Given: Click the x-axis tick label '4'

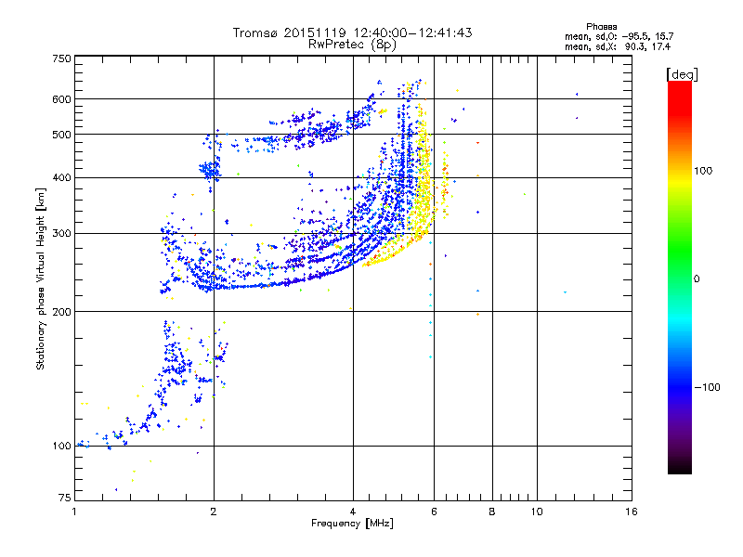Looking at the screenshot, I should pos(353,512).
